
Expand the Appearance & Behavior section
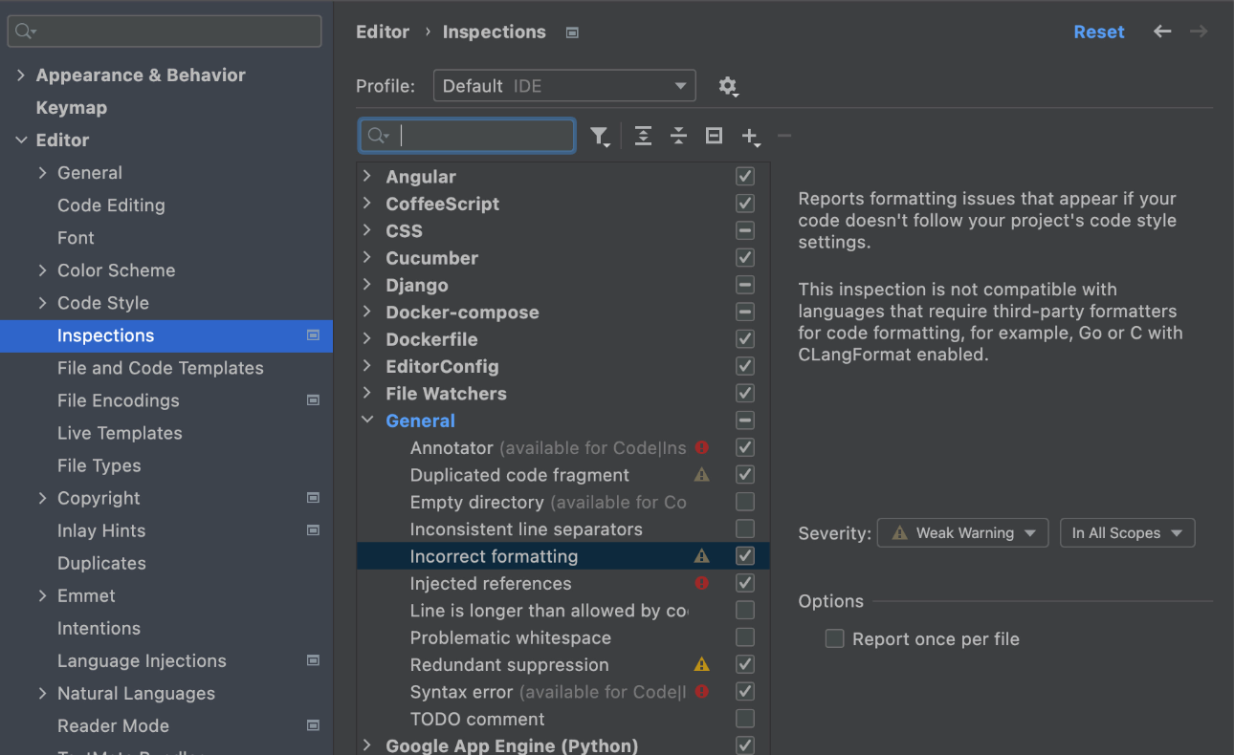pos(21,75)
